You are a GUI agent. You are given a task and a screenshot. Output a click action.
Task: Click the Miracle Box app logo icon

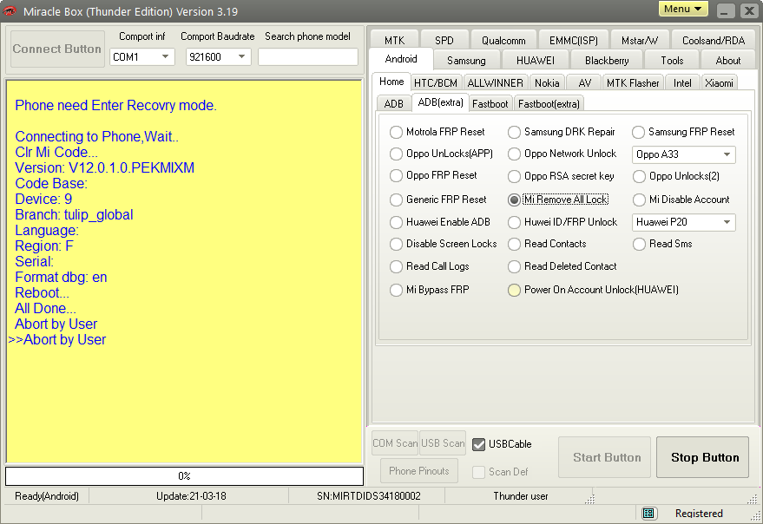tap(10, 10)
